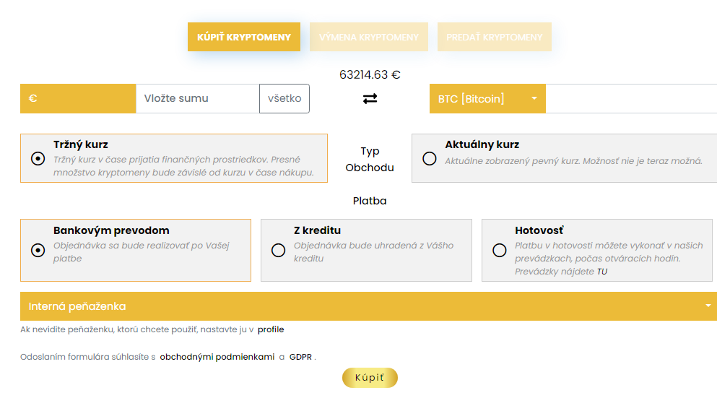Select Hotovosť cash payment option
The image size is (717, 398).
(499, 250)
